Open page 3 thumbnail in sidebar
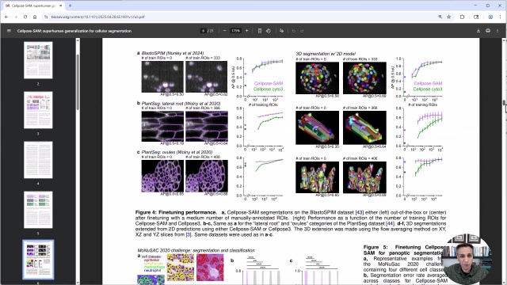The width and height of the screenshot is (507, 285). pyautogui.click(x=38, y=110)
